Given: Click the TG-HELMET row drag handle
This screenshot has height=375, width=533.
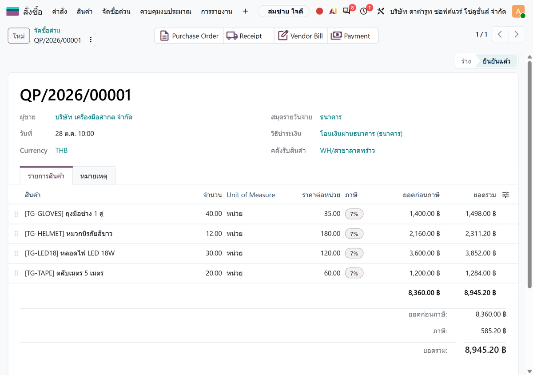Looking at the screenshot, I should click(16, 234).
